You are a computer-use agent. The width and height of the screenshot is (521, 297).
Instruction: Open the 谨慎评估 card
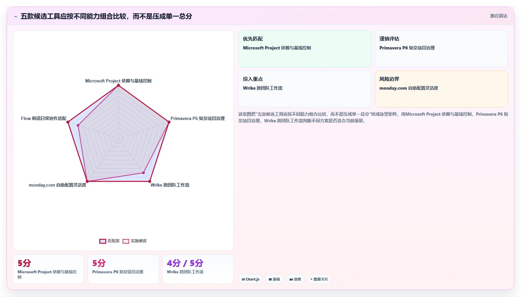pos(441,49)
